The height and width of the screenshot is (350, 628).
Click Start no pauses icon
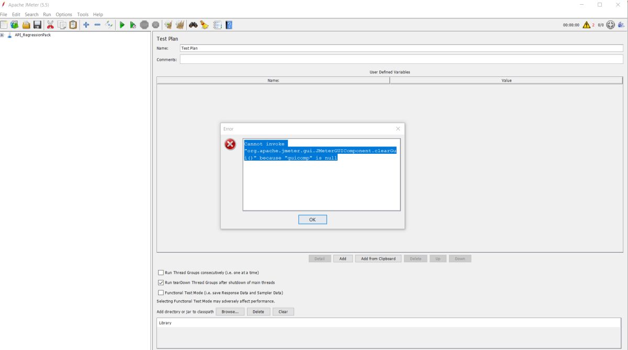point(133,25)
